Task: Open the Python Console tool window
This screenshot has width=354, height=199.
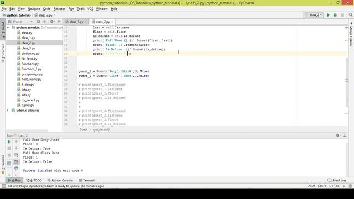Action: (60, 180)
